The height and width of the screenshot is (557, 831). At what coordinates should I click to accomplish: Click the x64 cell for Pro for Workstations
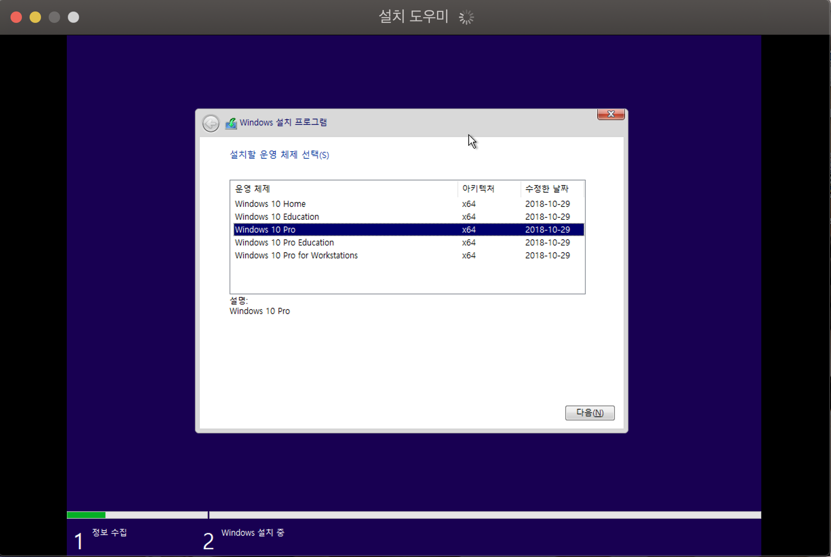tap(468, 255)
